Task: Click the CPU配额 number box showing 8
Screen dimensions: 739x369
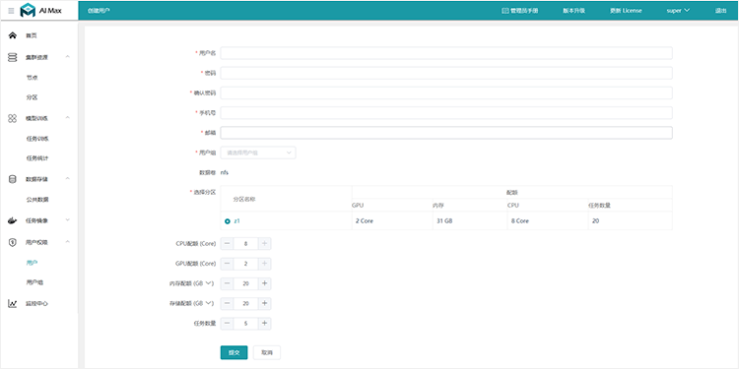Action: point(245,244)
